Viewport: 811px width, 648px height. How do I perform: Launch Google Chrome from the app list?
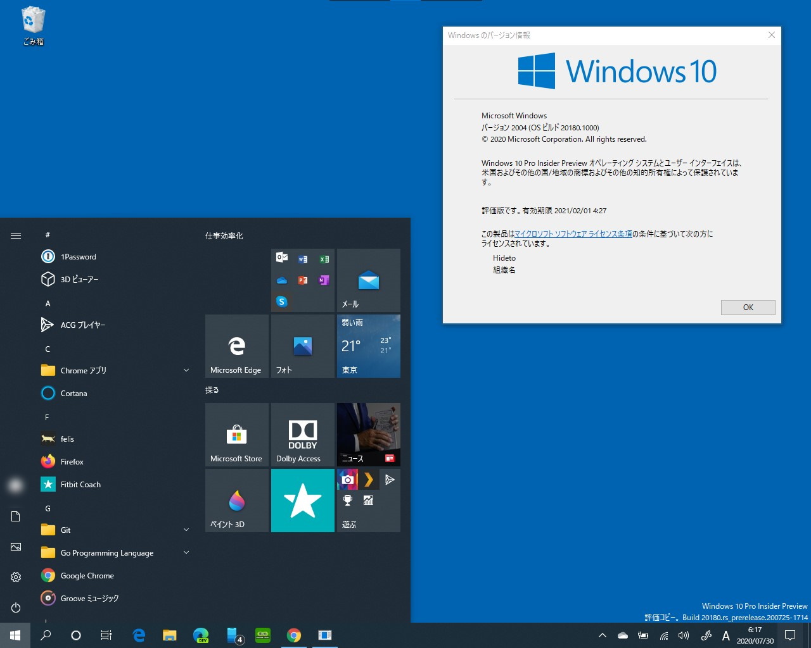point(87,575)
